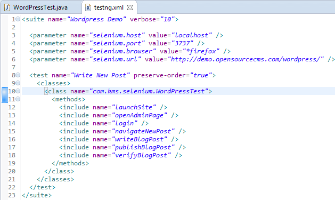
Task: Collapse the class element on line 10
Action: (18, 91)
